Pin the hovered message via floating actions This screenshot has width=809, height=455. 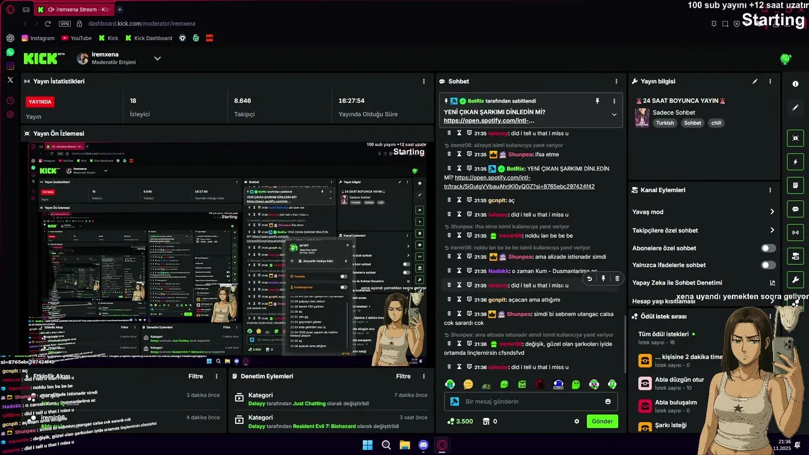click(603, 279)
